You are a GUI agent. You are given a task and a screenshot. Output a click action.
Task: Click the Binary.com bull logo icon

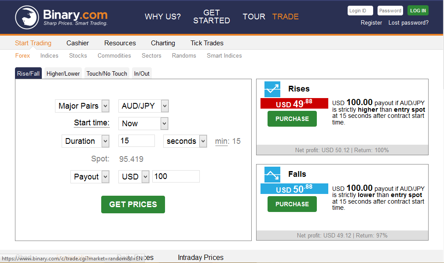tap(27, 18)
